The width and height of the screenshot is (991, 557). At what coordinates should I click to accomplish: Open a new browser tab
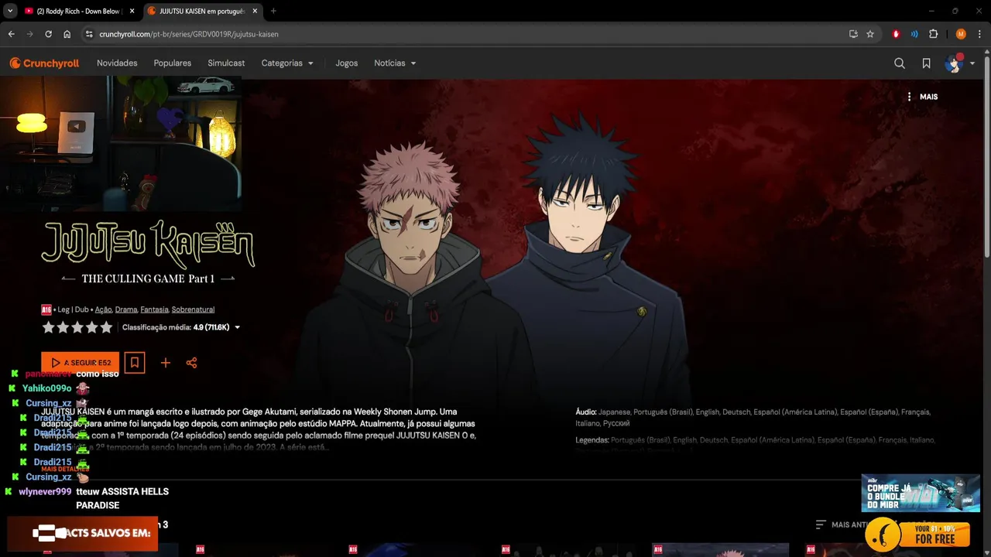273,11
